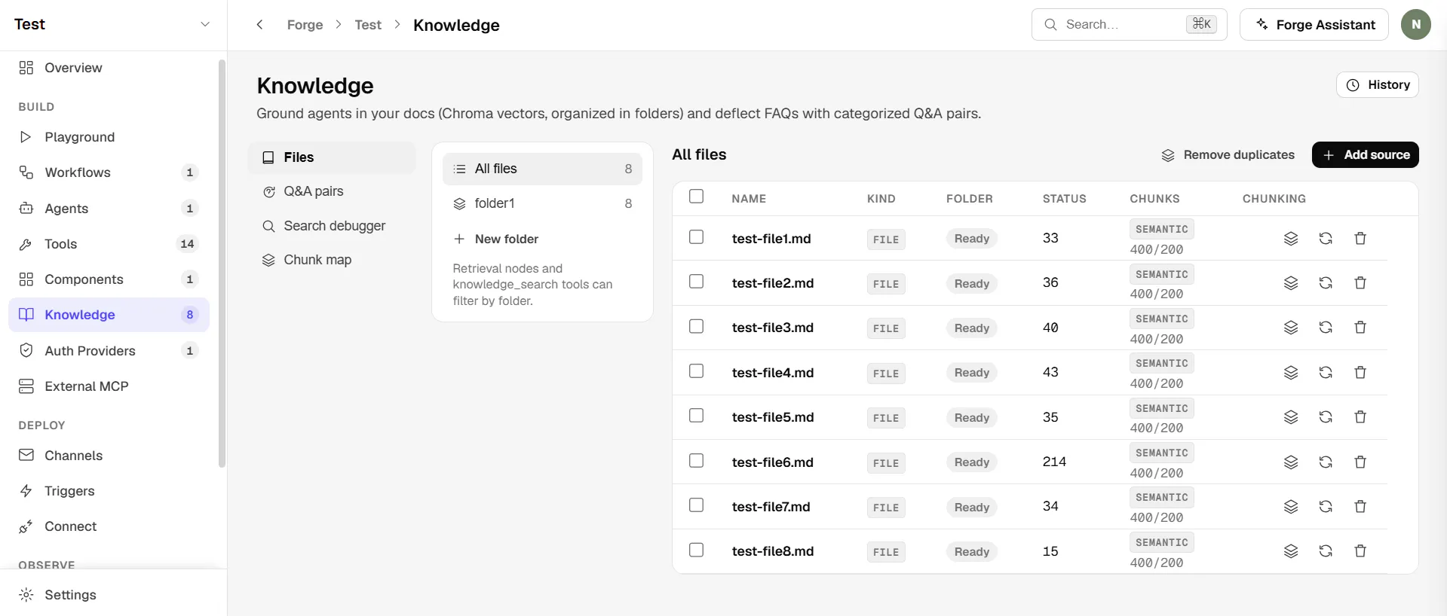Open the Search debugger view
Viewport: 1447px width, 616px height.
tap(332, 226)
